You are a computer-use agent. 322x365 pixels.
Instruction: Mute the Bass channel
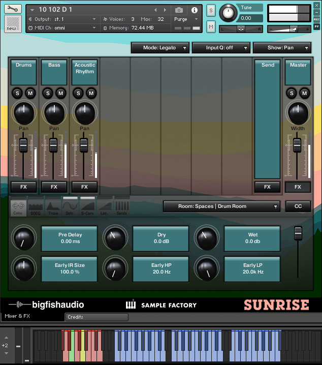60,94
